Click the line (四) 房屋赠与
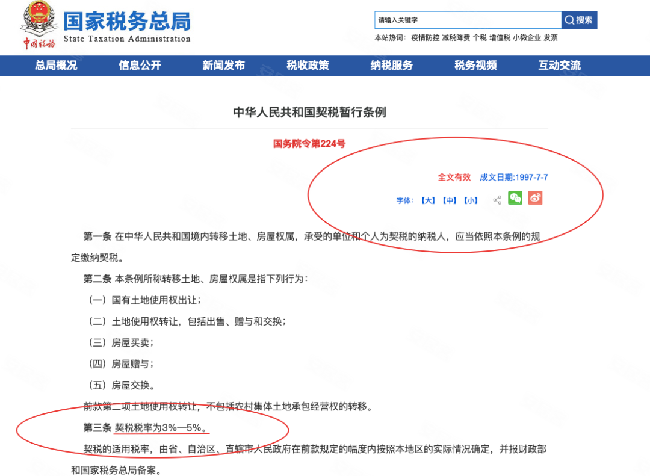The height and width of the screenshot is (476, 650). tap(120, 364)
